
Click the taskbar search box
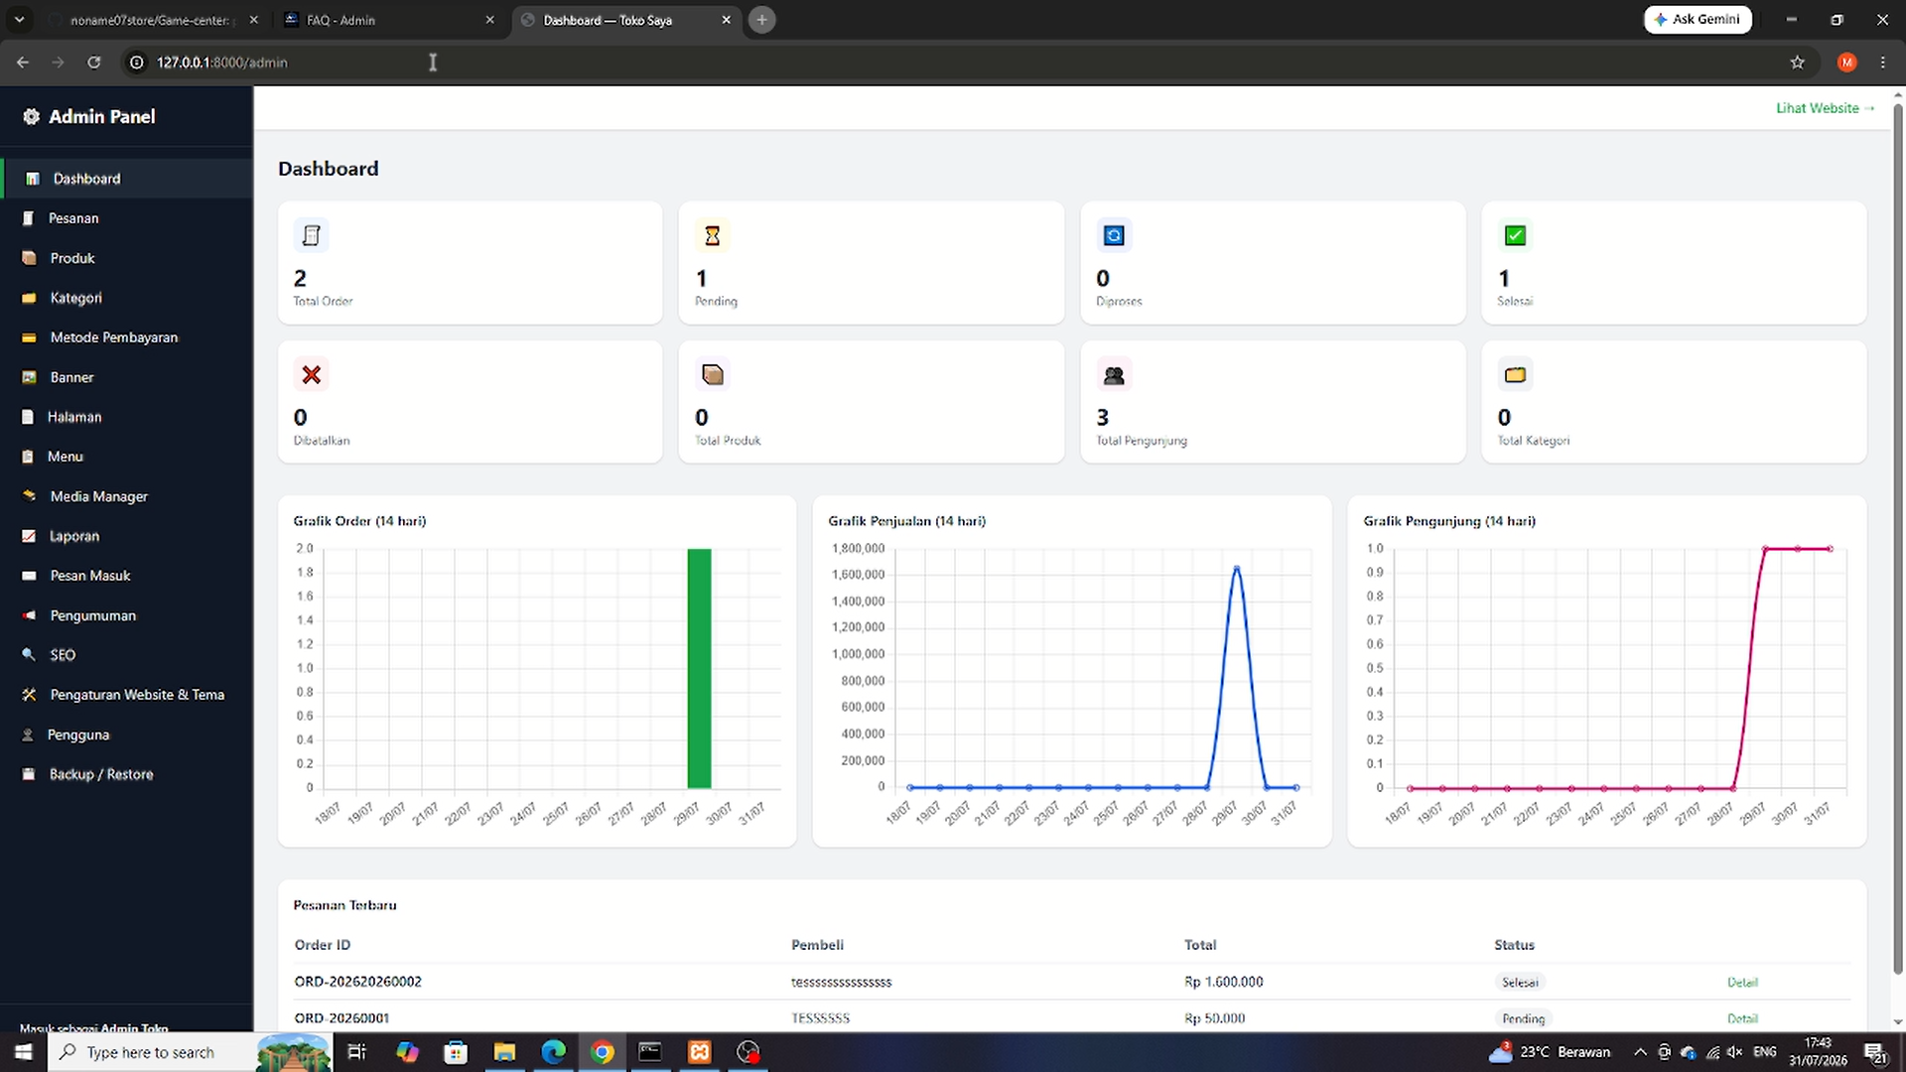click(189, 1052)
